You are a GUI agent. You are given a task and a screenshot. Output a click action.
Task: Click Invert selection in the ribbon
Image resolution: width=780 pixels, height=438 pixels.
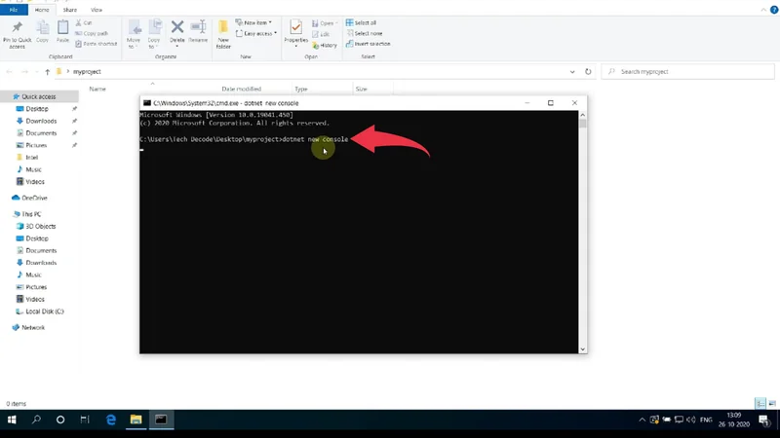(x=370, y=44)
